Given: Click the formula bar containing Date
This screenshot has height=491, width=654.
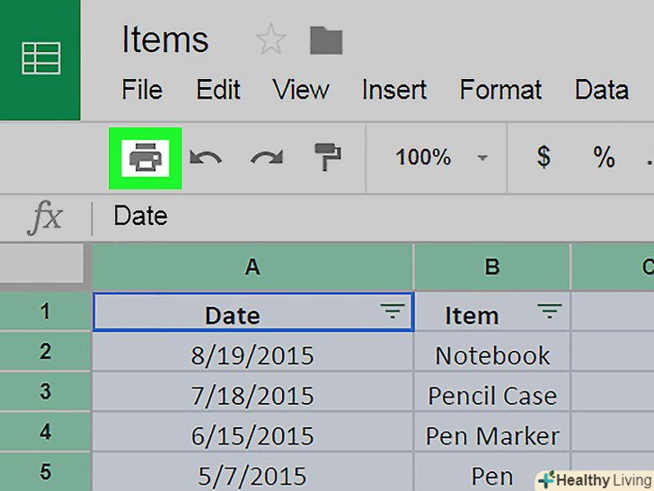Looking at the screenshot, I should tap(359, 216).
